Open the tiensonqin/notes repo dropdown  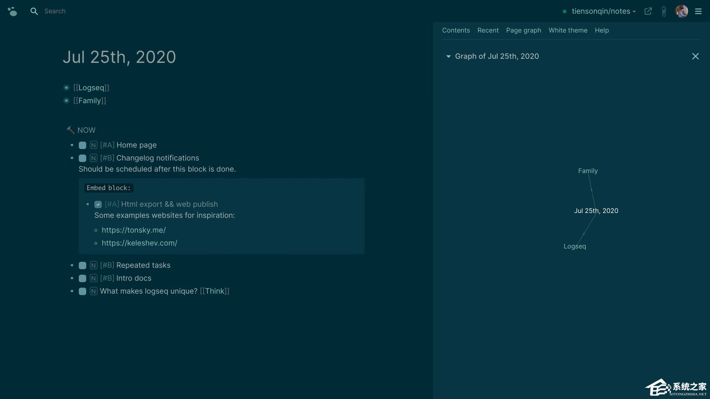coord(603,11)
